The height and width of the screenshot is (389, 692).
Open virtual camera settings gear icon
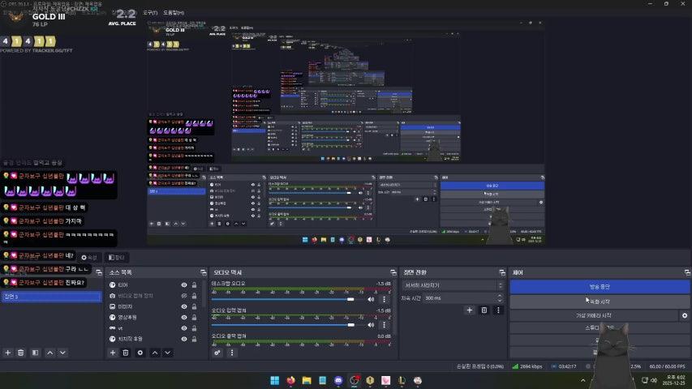[x=685, y=315]
